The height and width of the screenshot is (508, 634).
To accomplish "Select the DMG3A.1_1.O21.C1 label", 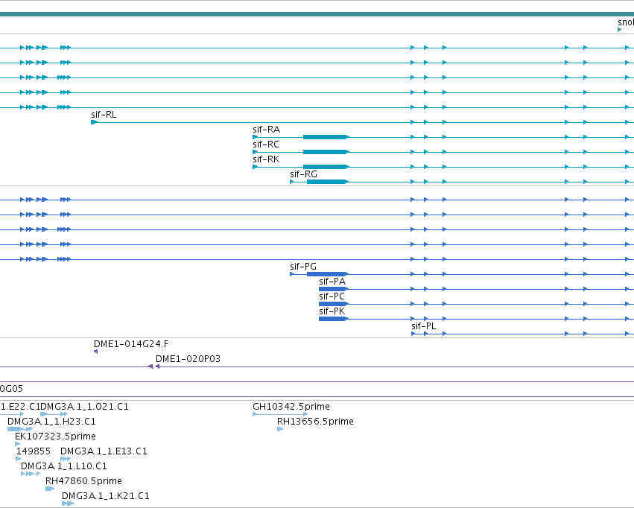I will point(85,407).
